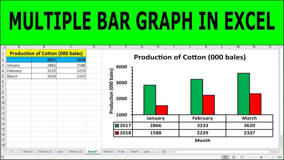The image size is (284, 160).
Task: Select cell containing 3620 in worksheet
Action: [44, 76]
